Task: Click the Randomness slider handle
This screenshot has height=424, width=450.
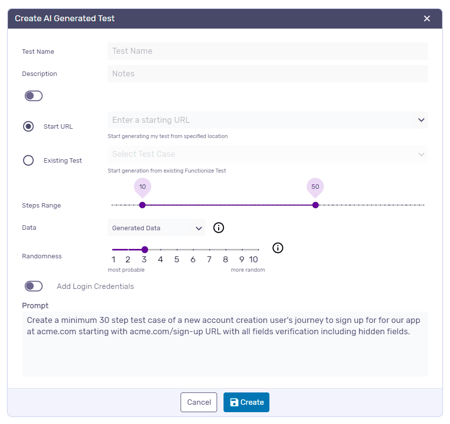Action: point(145,249)
